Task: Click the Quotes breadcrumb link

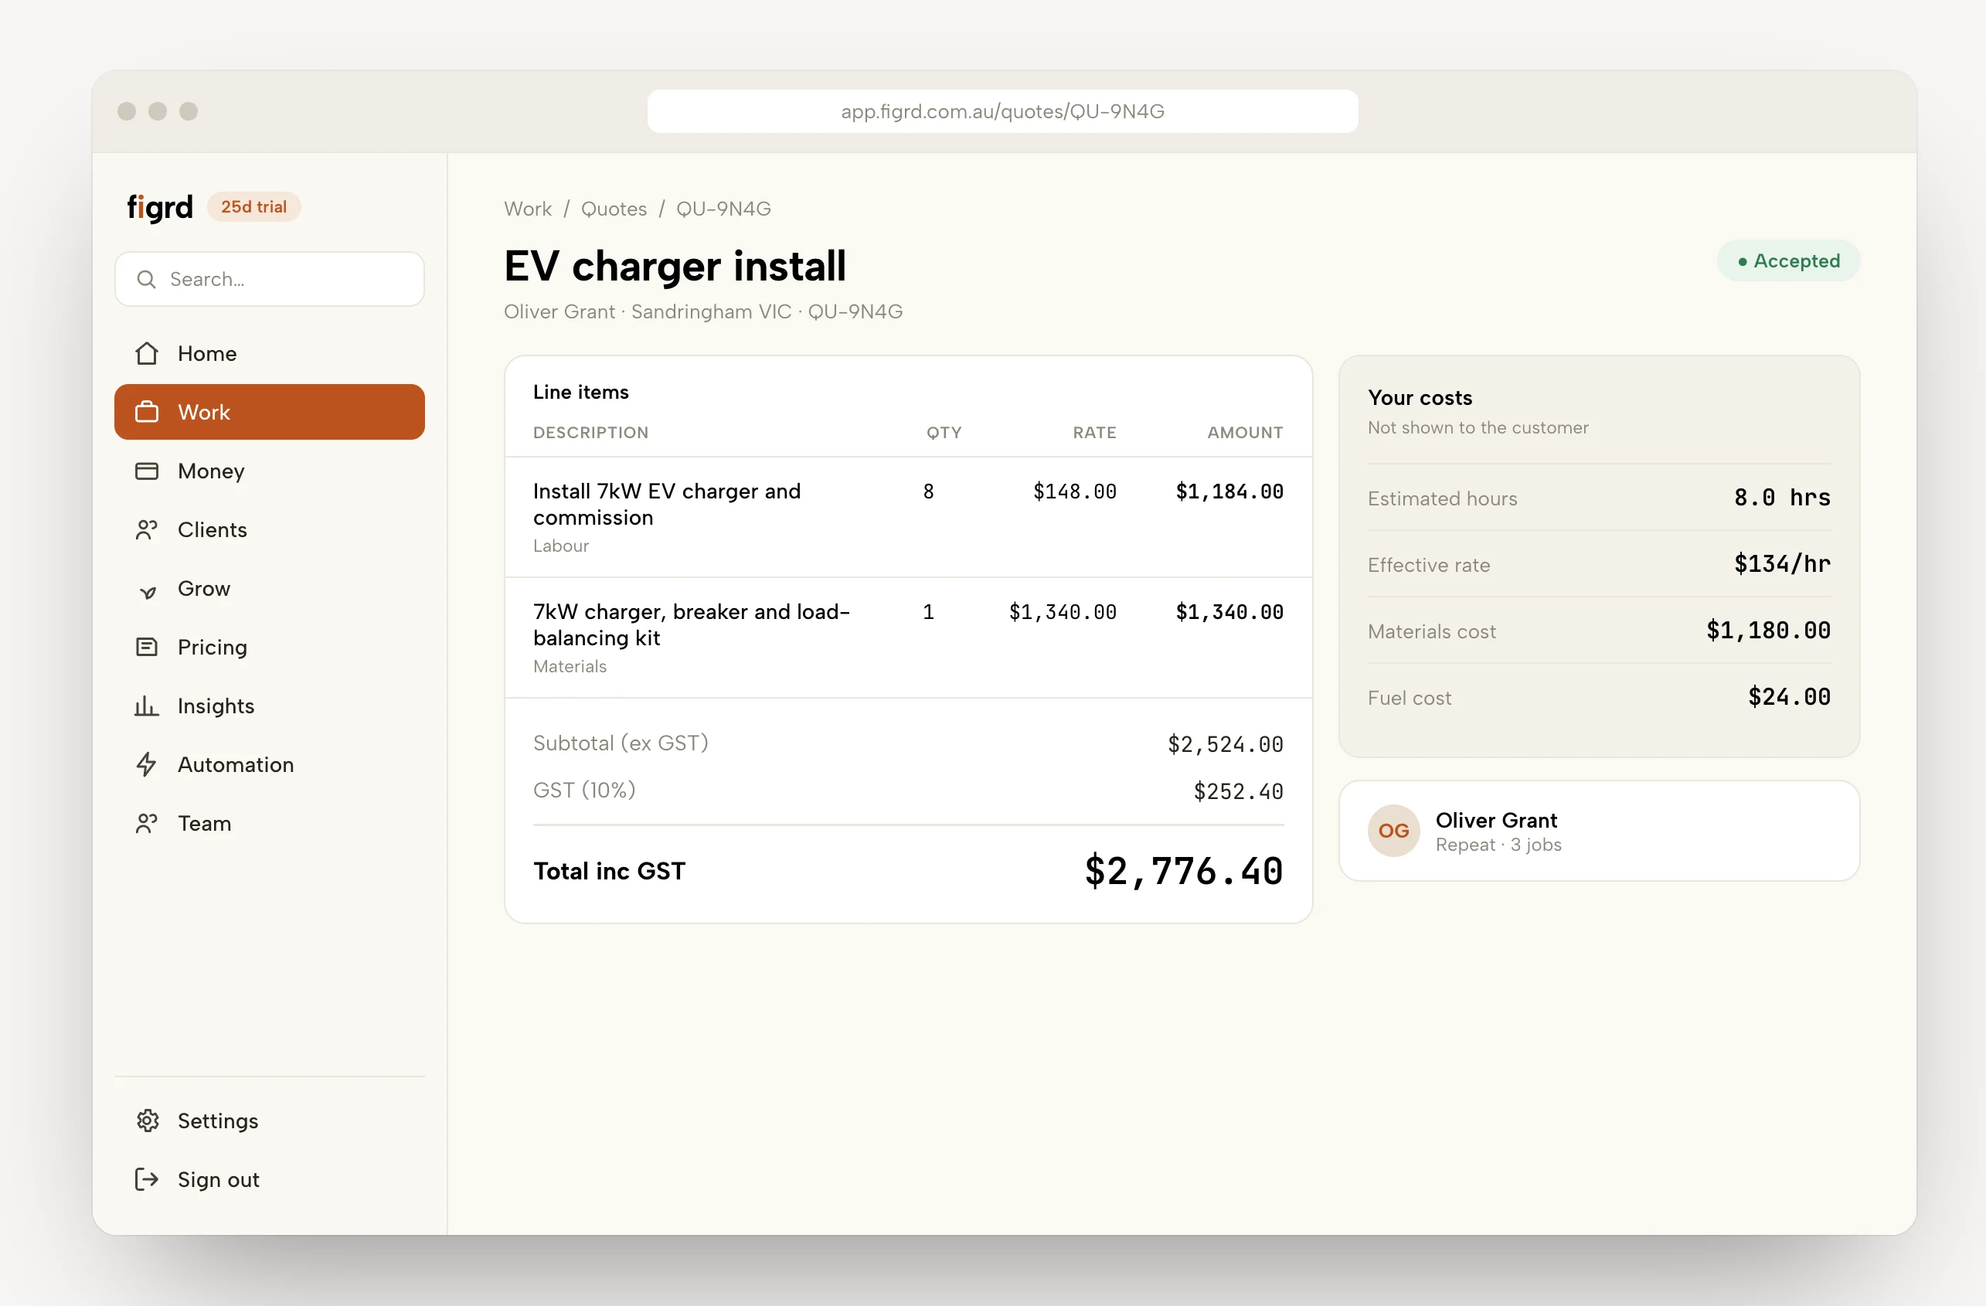Action: click(x=614, y=209)
